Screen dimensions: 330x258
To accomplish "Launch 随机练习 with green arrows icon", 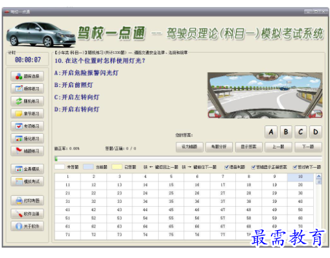I will pyautogui.click(x=27, y=101).
